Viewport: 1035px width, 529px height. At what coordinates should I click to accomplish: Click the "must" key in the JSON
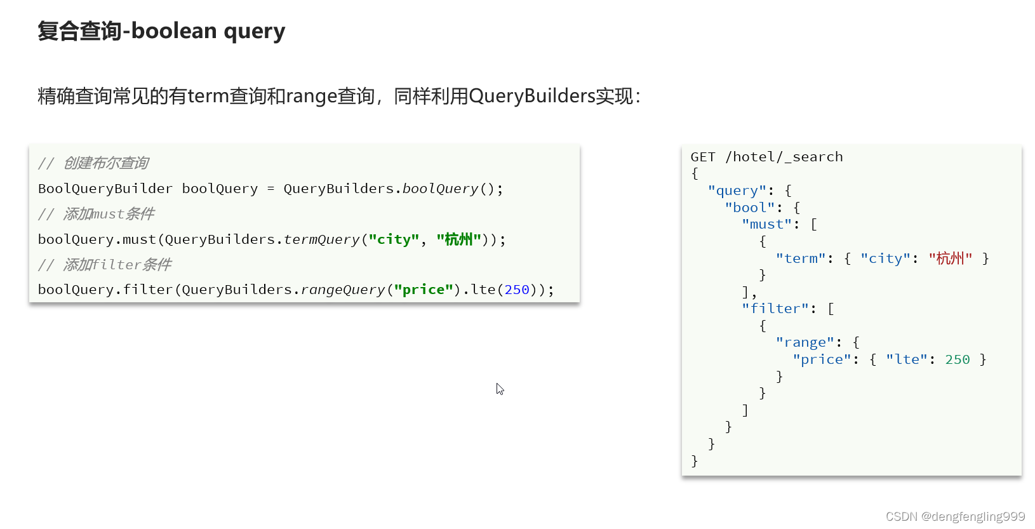(x=766, y=224)
